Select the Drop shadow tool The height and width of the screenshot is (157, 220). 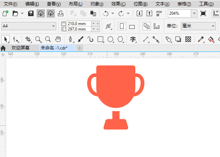pos(178,39)
